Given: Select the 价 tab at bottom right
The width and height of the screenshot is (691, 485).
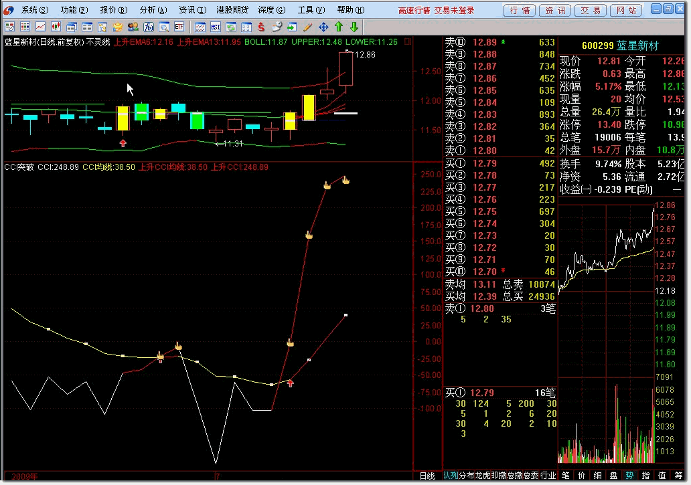Looking at the screenshot, I should coord(581,476).
